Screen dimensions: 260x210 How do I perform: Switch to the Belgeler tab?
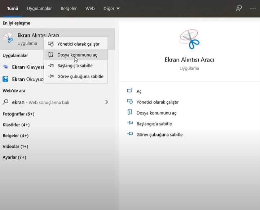[x=69, y=8]
